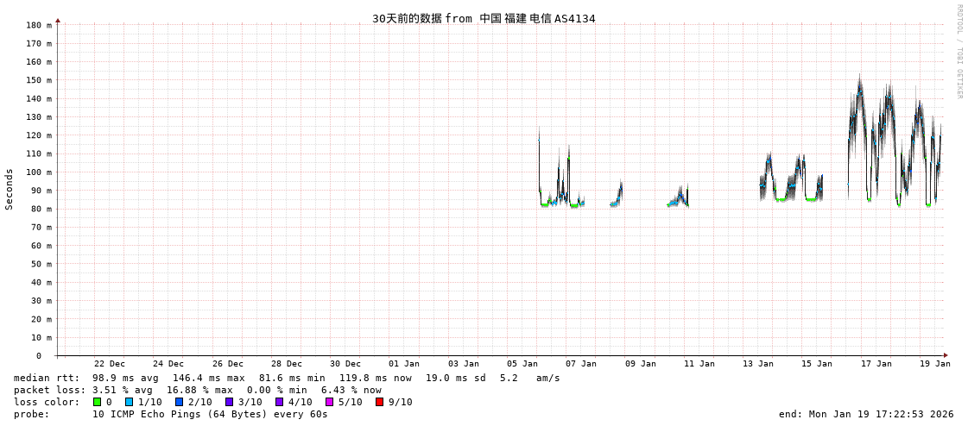The image size is (968, 426).
Task: Click the vertical Seconds axis label
Action: pyautogui.click(x=9, y=189)
